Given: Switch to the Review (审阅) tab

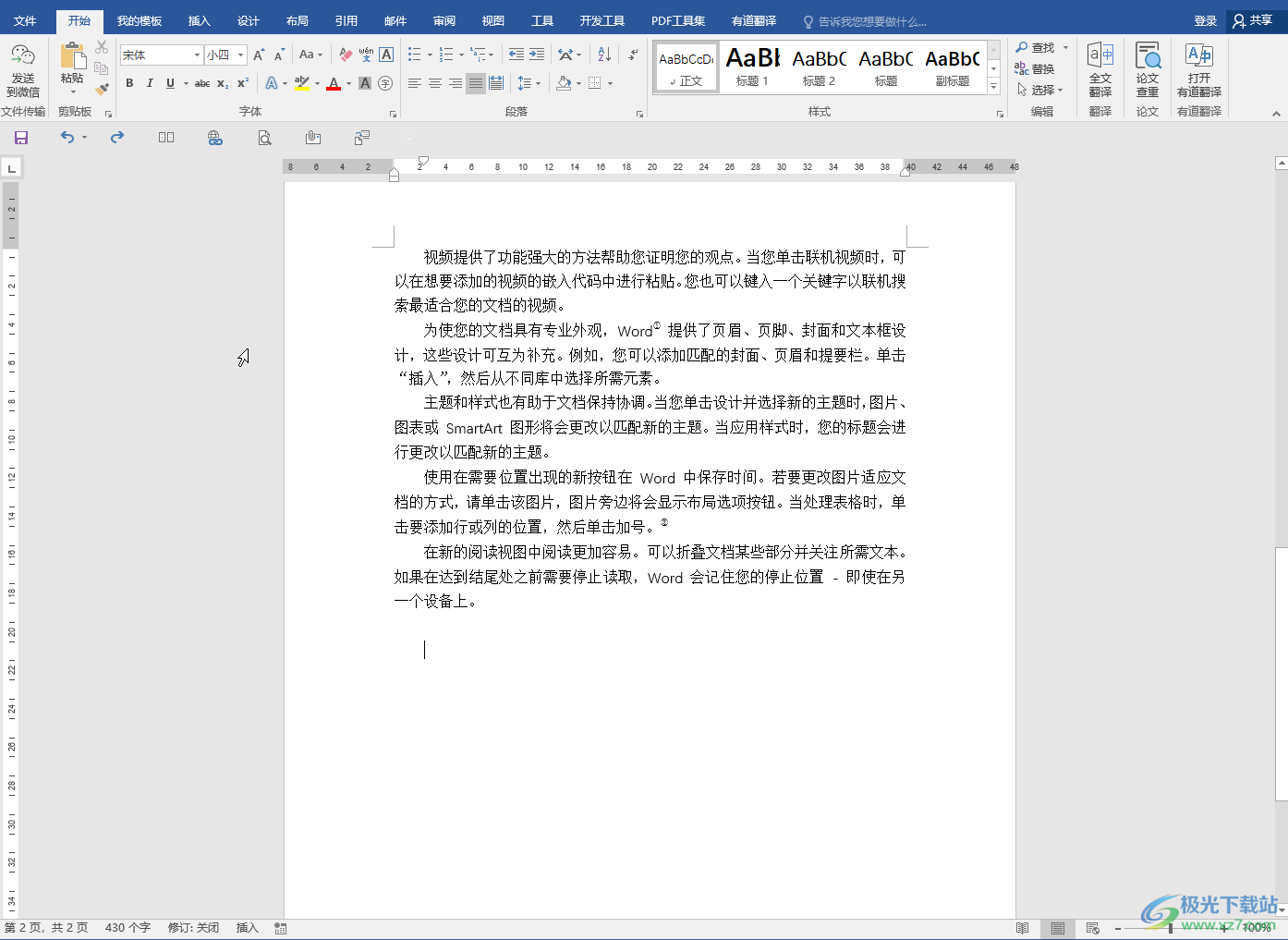Looking at the screenshot, I should tap(444, 20).
